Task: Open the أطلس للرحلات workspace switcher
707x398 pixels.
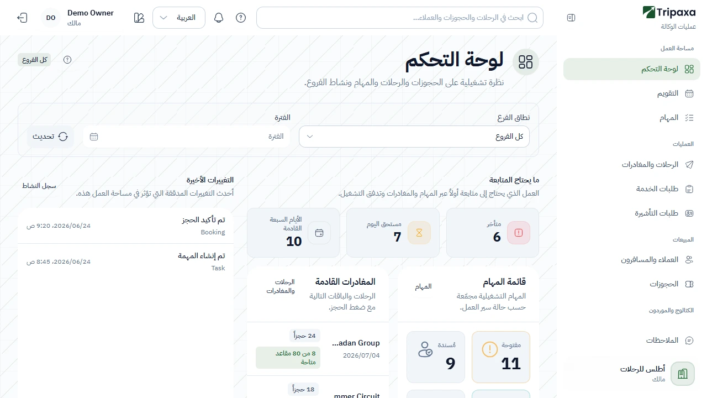Action: point(632,374)
